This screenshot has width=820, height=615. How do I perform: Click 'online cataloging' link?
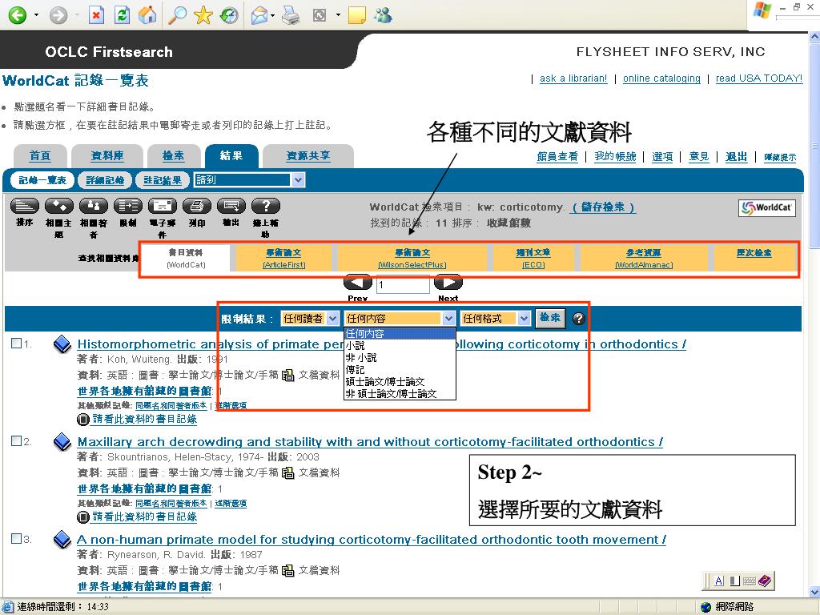click(x=661, y=78)
